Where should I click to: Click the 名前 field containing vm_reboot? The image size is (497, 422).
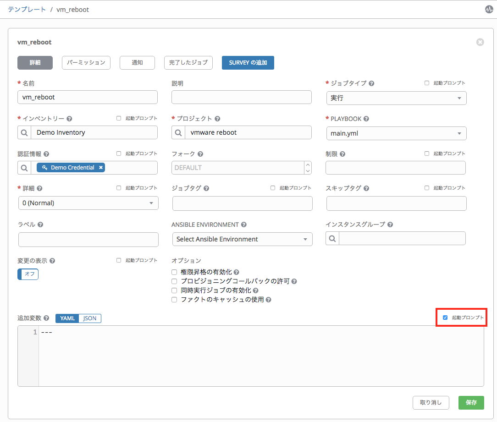88,97
